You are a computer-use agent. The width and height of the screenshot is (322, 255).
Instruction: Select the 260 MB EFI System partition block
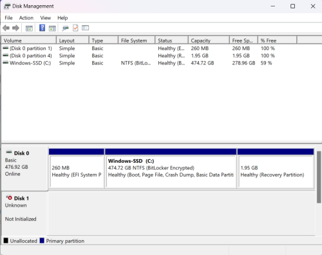click(x=77, y=169)
